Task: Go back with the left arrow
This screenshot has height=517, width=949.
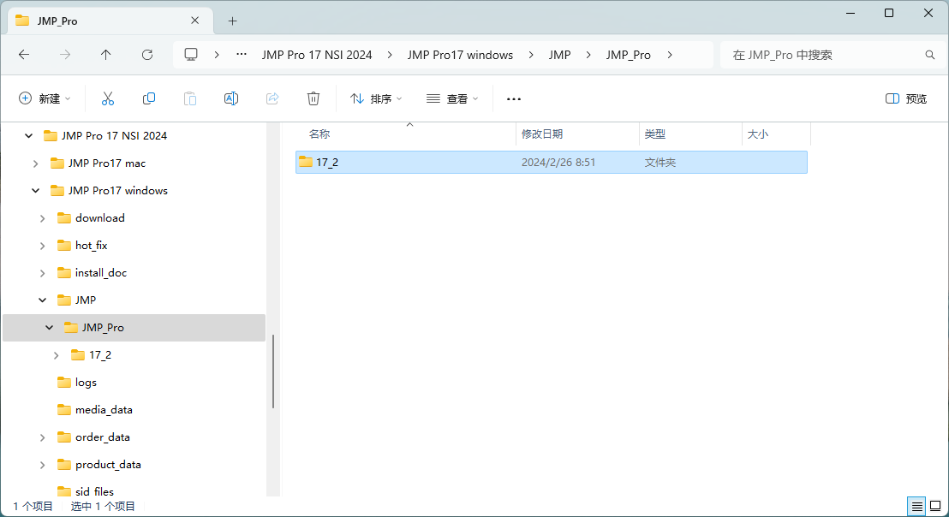Action: coord(24,55)
